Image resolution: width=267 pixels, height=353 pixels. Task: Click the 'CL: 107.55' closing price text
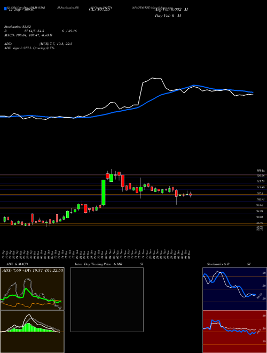coord(99,10)
